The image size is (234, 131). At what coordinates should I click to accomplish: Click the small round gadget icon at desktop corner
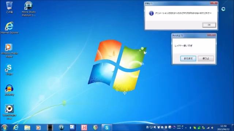coord(223,9)
